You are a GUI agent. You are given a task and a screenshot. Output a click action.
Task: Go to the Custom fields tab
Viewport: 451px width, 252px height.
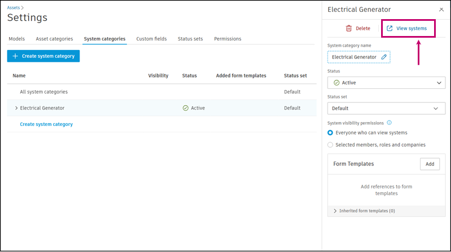point(152,39)
